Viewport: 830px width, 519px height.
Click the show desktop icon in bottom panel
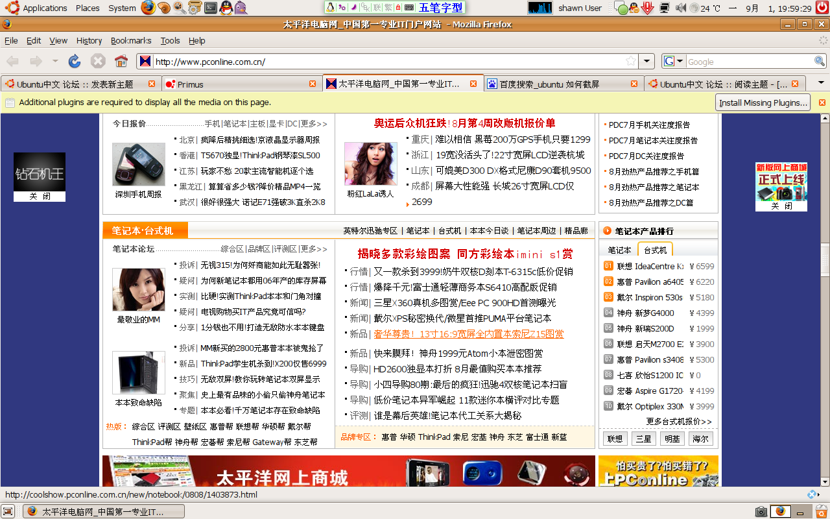click(8, 511)
